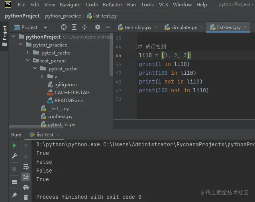Viewport: 255px width, 202px height.
Task: Open the Help menu
Action: pos(202,5)
